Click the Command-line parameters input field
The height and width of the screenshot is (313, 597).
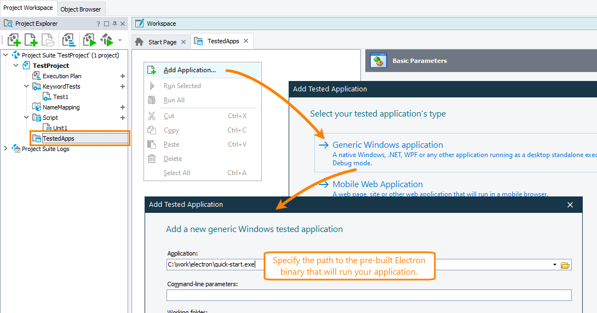pos(369,295)
